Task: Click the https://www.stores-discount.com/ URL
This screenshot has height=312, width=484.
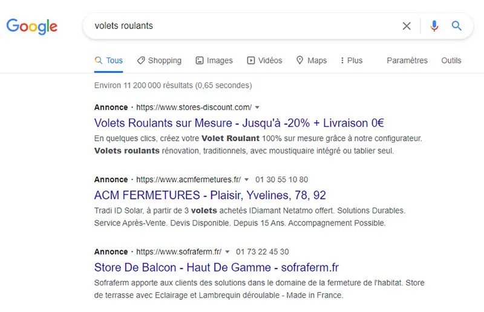Action: click(x=194, y=108)
